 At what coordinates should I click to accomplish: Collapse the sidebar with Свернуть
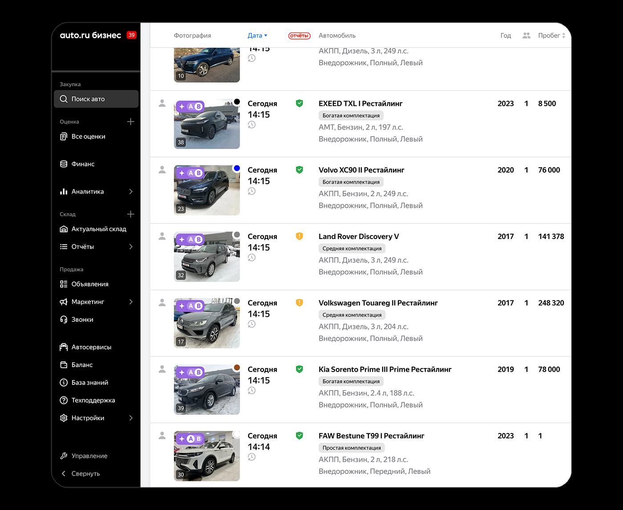coord(80,474)
